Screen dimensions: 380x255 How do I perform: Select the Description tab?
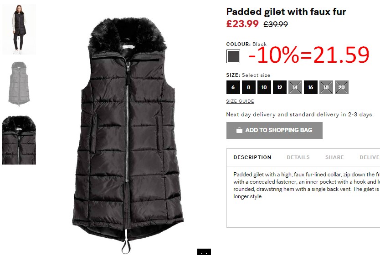pyautogui.click(x=252, y=157)
